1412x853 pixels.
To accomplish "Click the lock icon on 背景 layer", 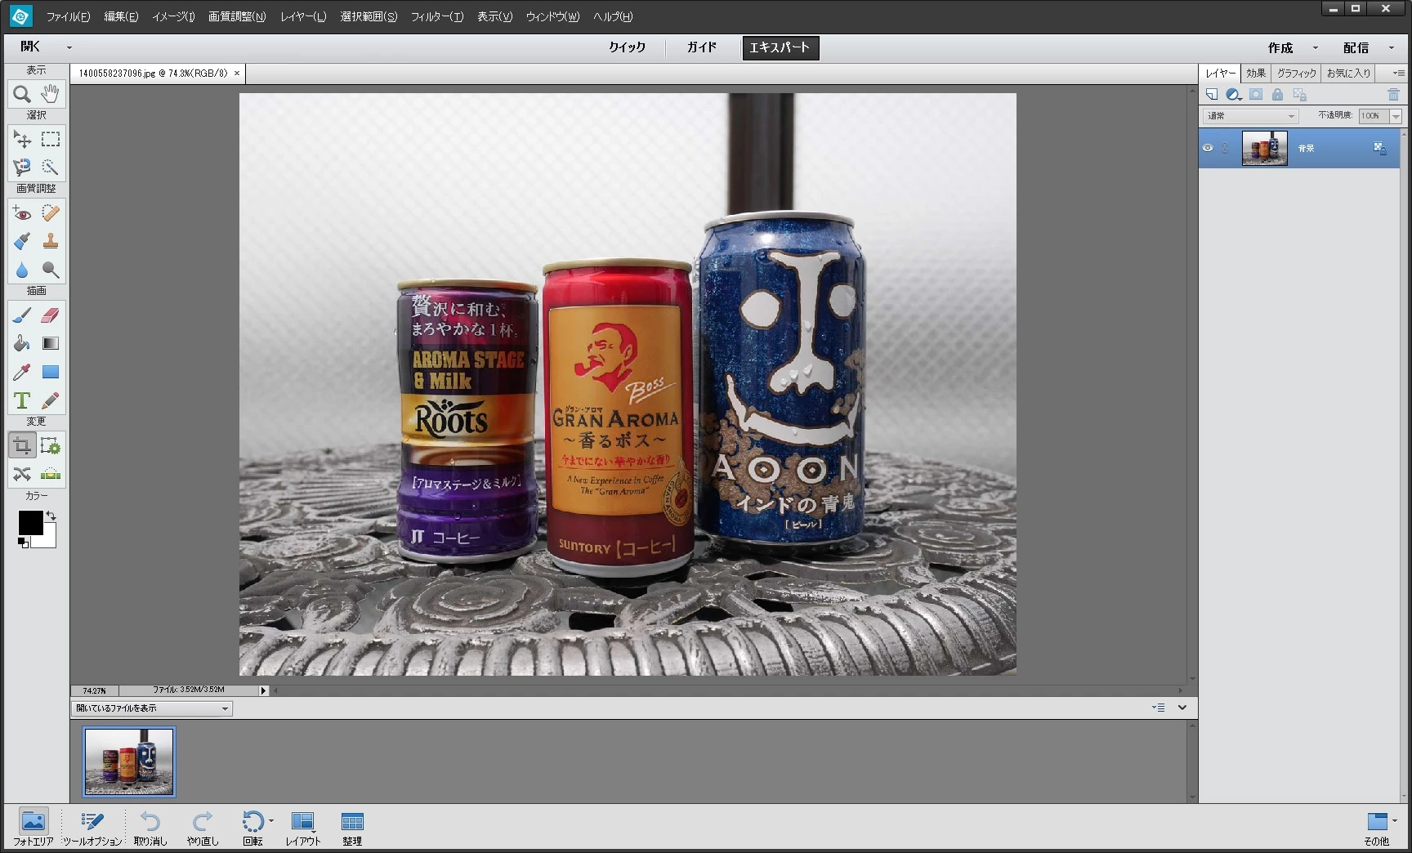I will click(1380, 149).
